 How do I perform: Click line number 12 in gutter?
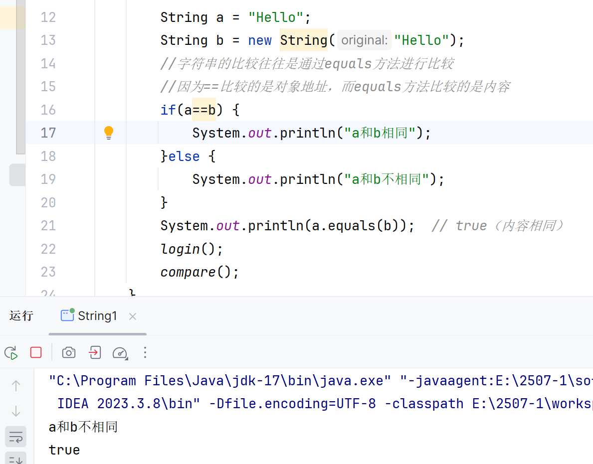(x=48, y=17)
